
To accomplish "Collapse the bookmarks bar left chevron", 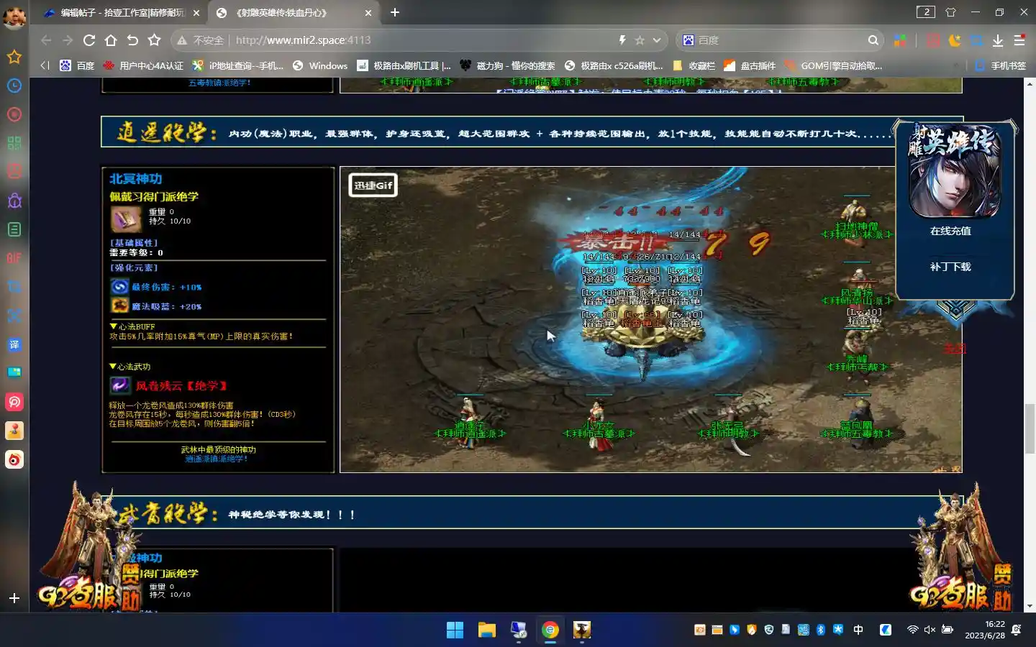I will (45, 65).
